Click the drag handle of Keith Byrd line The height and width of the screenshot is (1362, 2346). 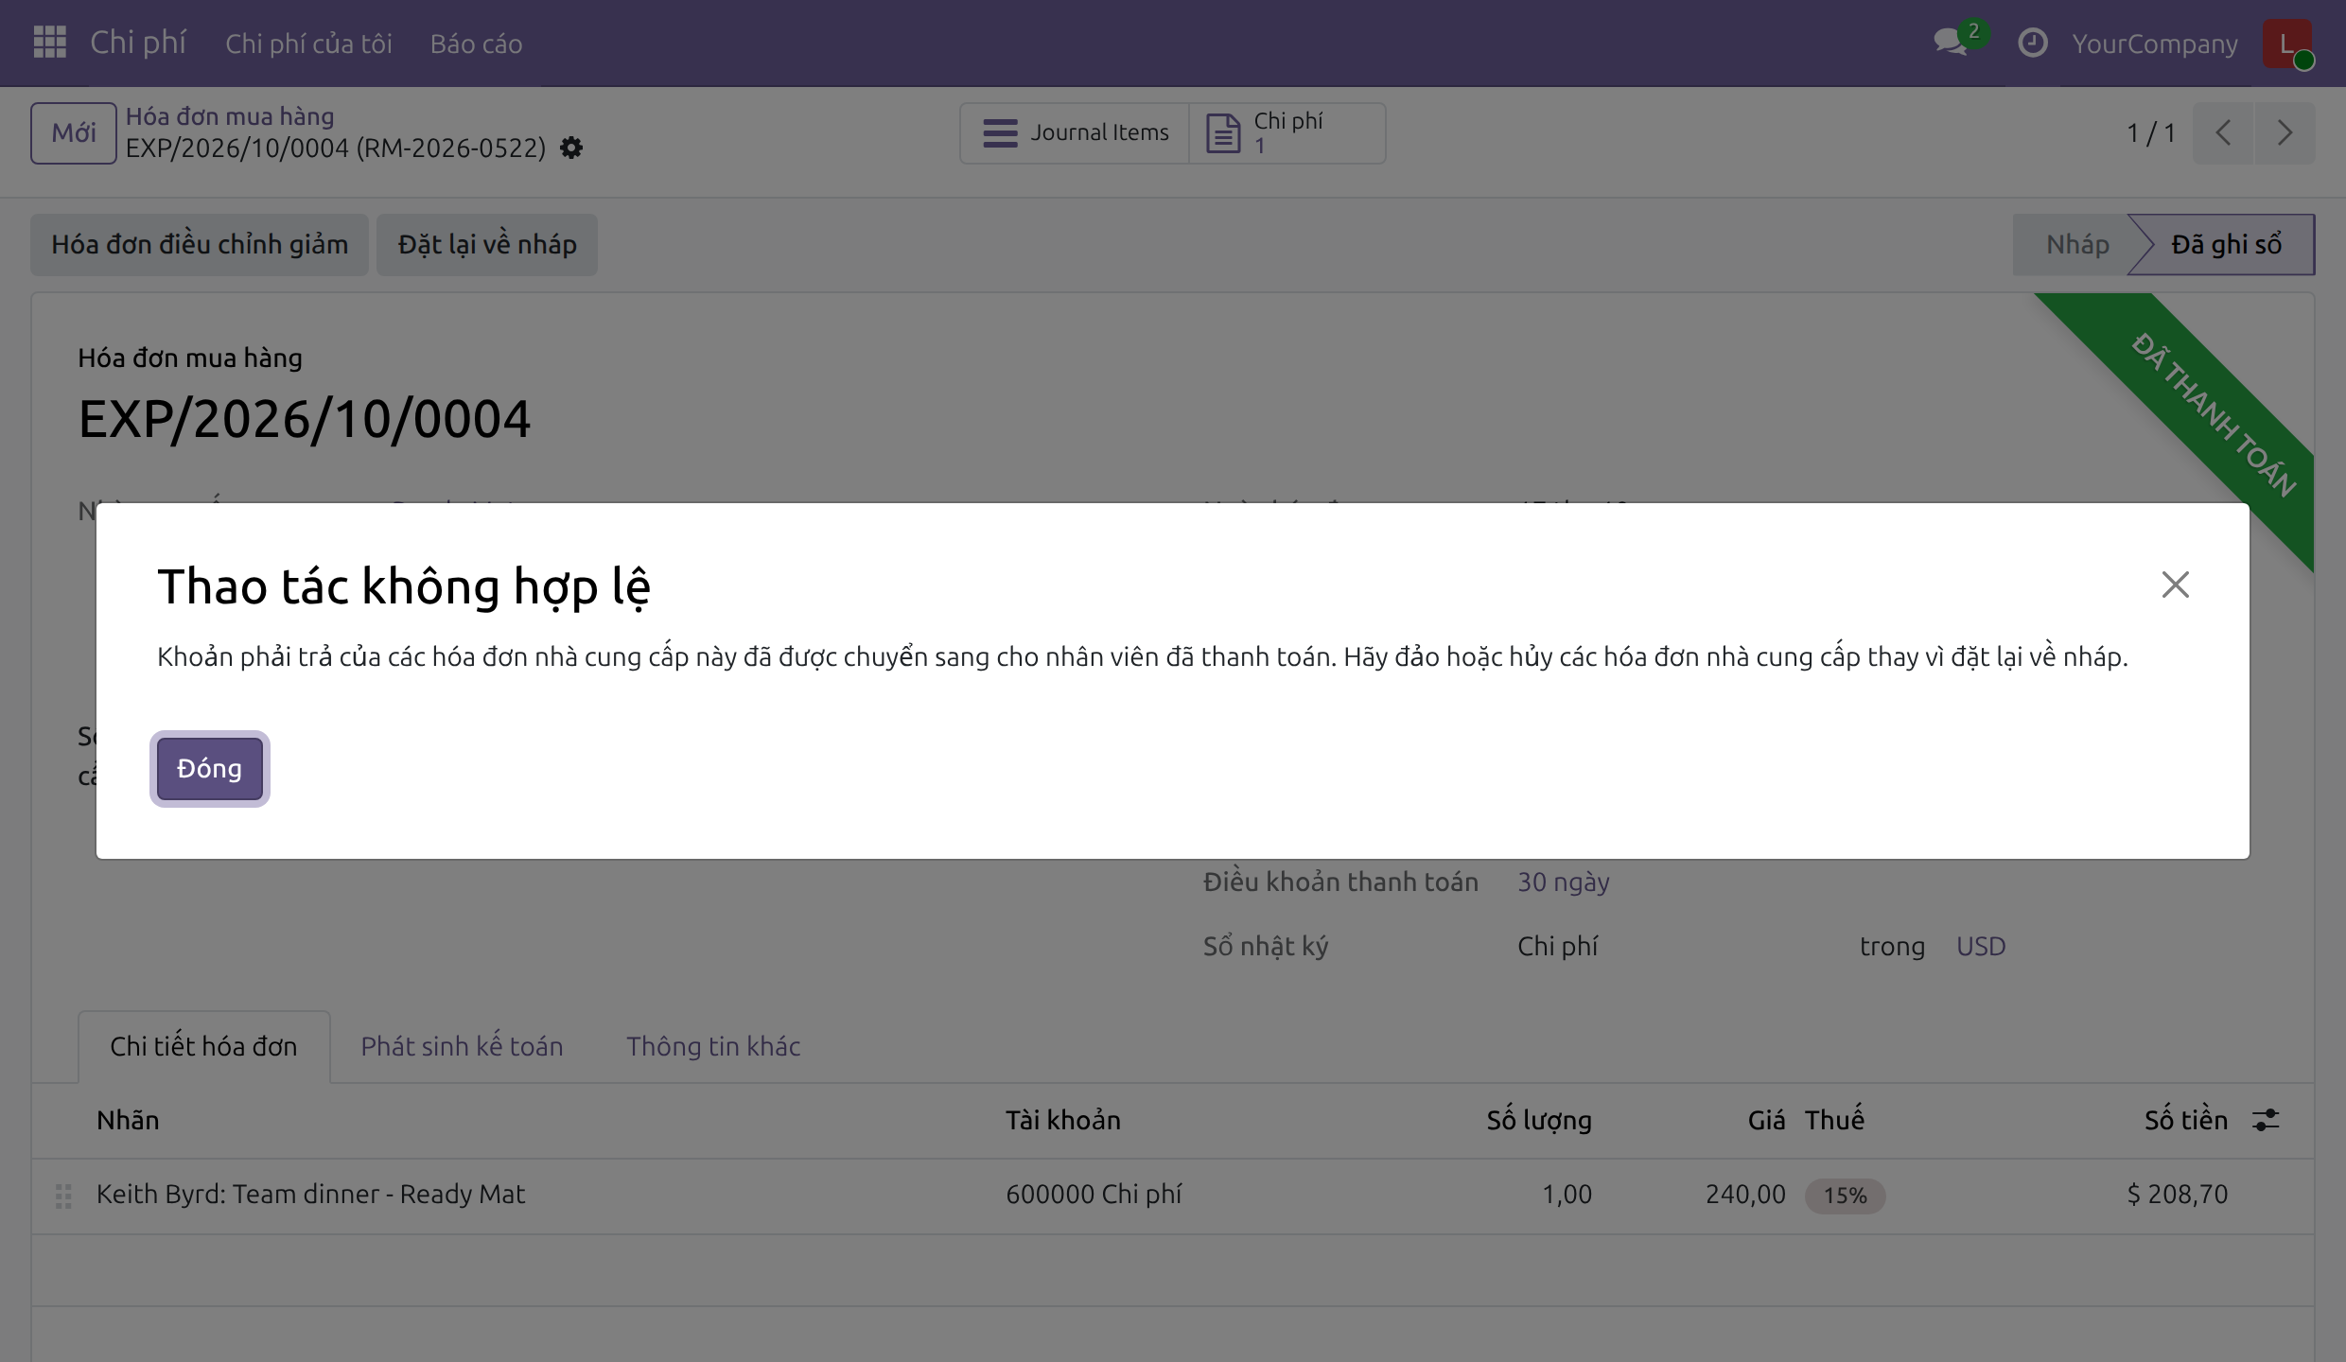click(x=63, y=1196)
